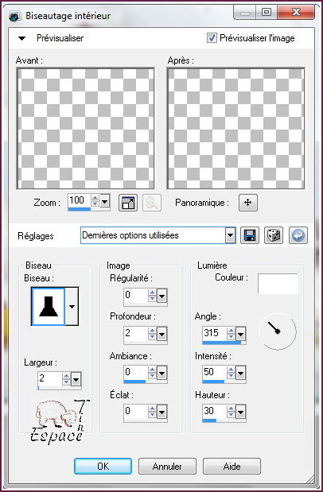Click the randomize parameters dice icon

pos(274,235)
